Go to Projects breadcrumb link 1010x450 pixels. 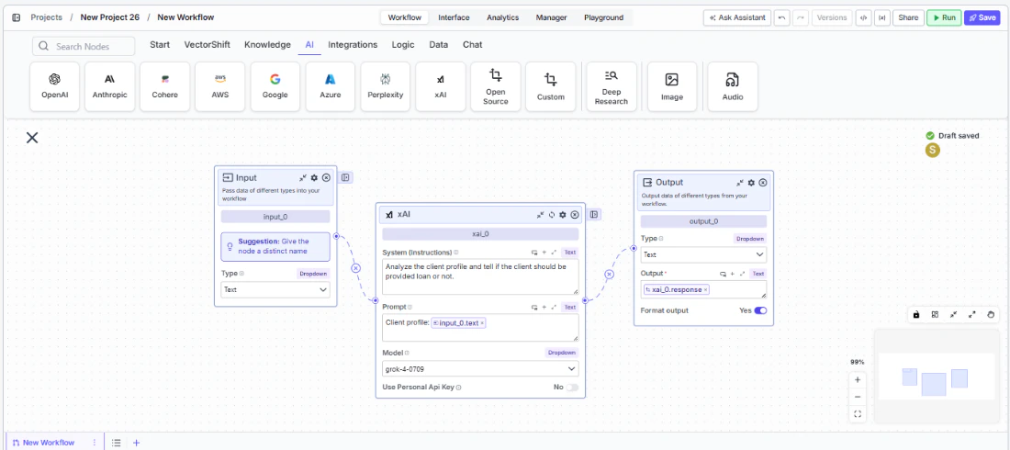pyautogui.click(x=46, y=17)
